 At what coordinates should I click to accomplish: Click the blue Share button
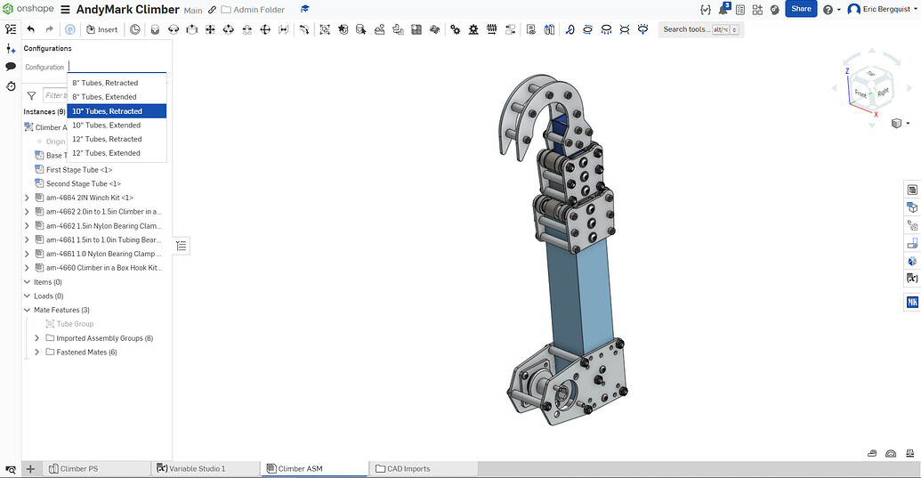[801, 9]
